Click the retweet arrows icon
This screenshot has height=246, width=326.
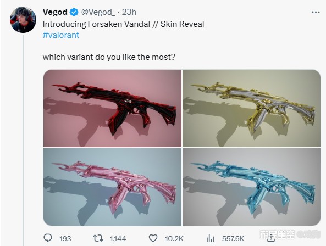coord(98,238)
